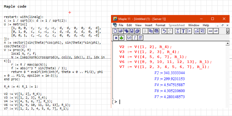Click the V7 input line in Maple window
The height and width of the screenshot is (116, 232).
coord(164,67)
